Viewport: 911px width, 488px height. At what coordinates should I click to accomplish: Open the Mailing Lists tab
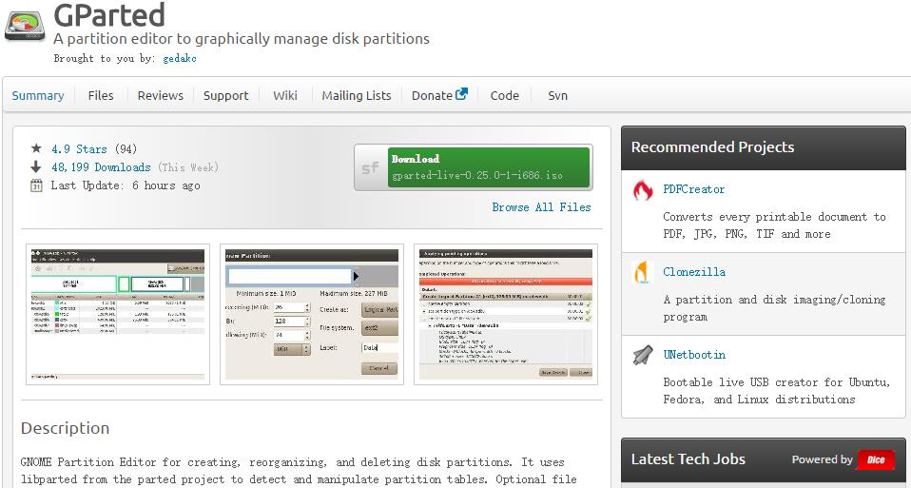(x=356, y=95)
